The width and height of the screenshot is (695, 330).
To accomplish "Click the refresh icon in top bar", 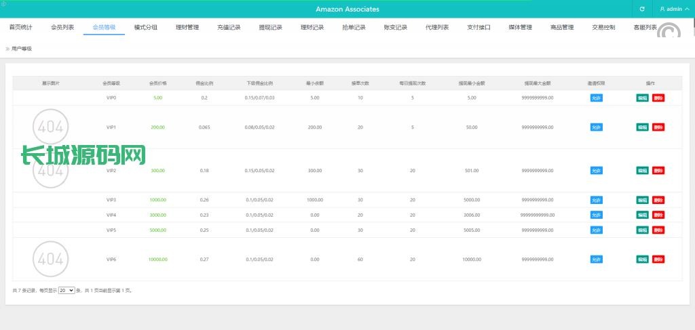I will click(642, 9).
